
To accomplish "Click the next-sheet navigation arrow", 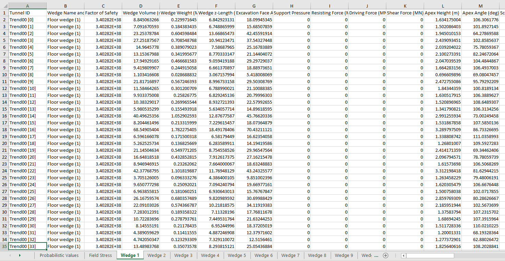I will tap(20, 256).
